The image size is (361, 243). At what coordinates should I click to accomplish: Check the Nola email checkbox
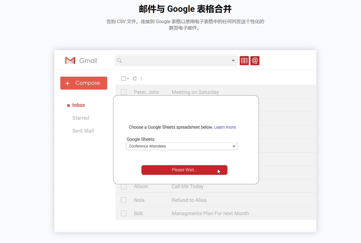124,200
